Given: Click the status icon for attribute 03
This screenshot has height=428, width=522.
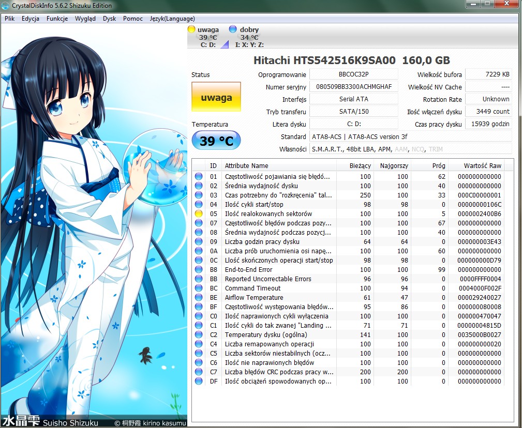Looking at the screenshot, I should click(x=199, y=195).
